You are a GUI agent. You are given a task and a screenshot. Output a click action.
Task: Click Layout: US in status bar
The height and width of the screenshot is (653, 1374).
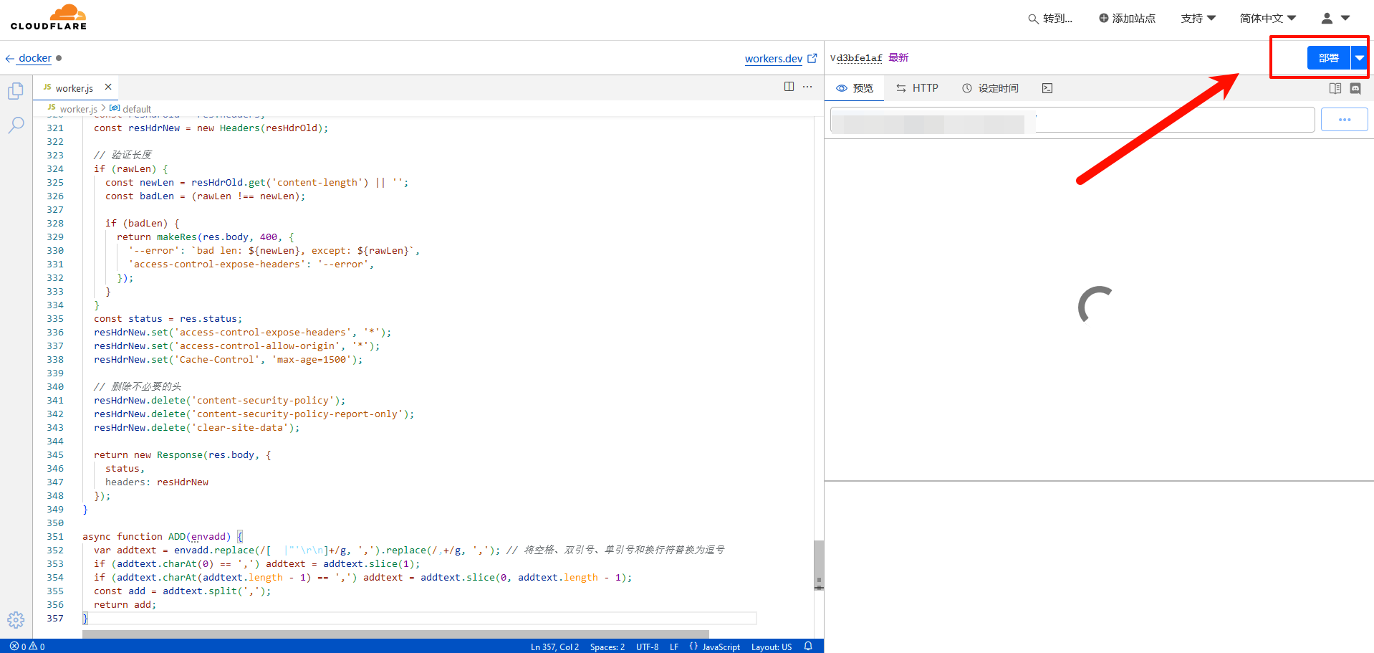point(772,647)
